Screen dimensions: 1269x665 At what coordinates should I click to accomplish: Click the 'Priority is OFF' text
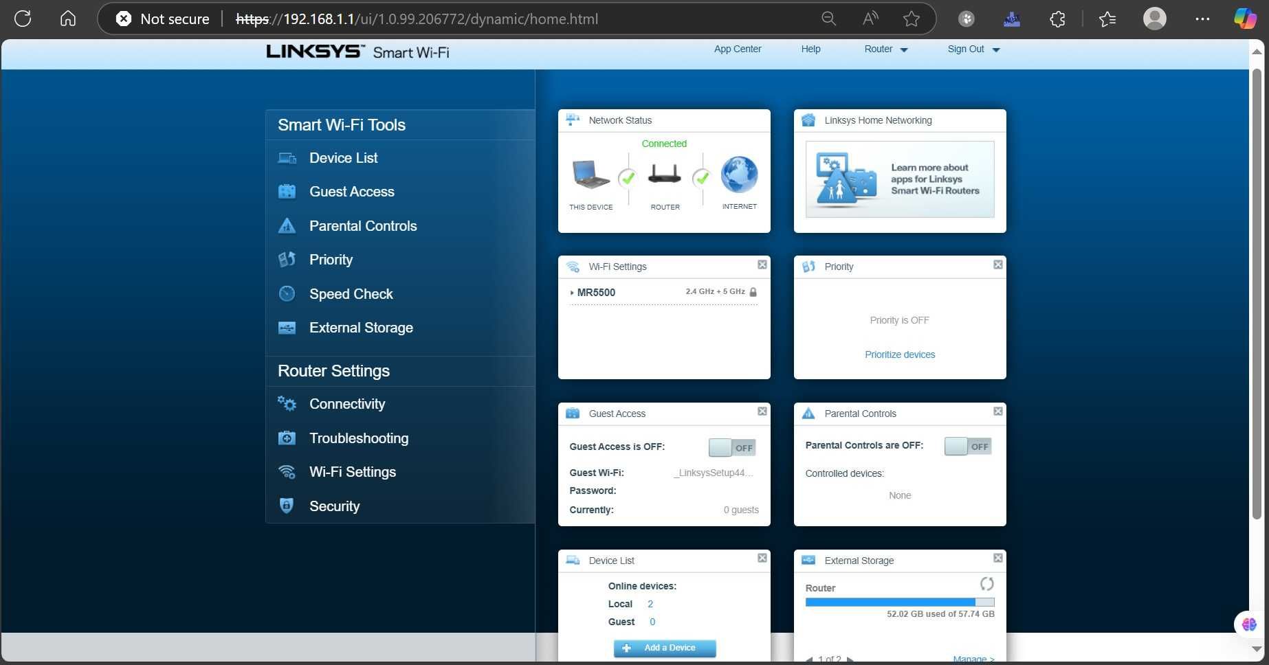click(899, 321)
